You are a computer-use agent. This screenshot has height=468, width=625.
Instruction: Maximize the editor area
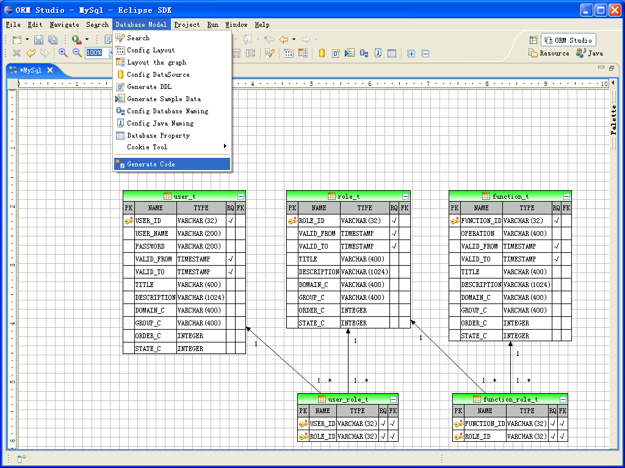click(611, 68)
